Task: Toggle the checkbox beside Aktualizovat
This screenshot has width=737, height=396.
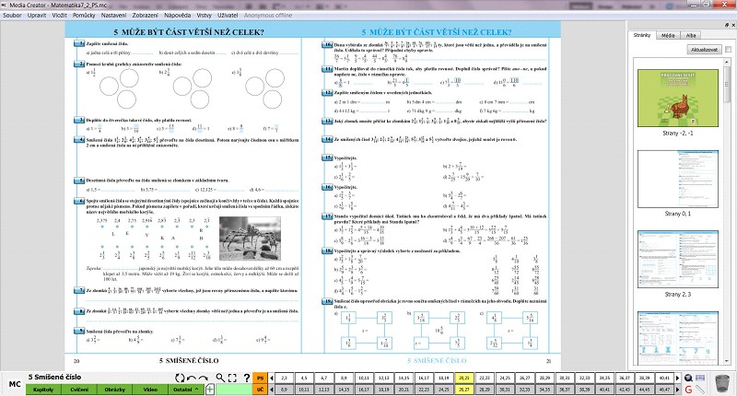Action: tap(728, 50)
